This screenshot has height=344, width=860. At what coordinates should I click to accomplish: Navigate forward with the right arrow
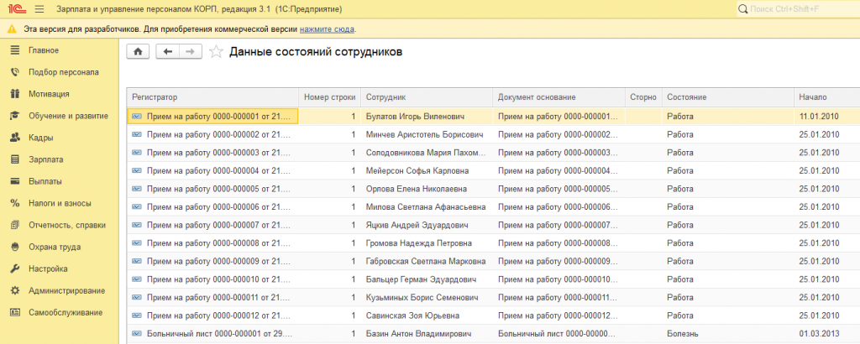coord(191,51)
